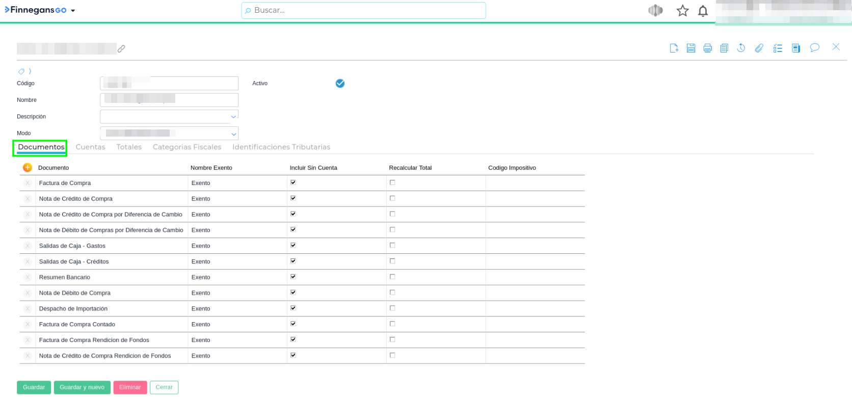Click the paperclip attachments icon

759,48
